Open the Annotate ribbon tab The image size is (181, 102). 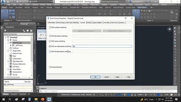tap(19, 7)
